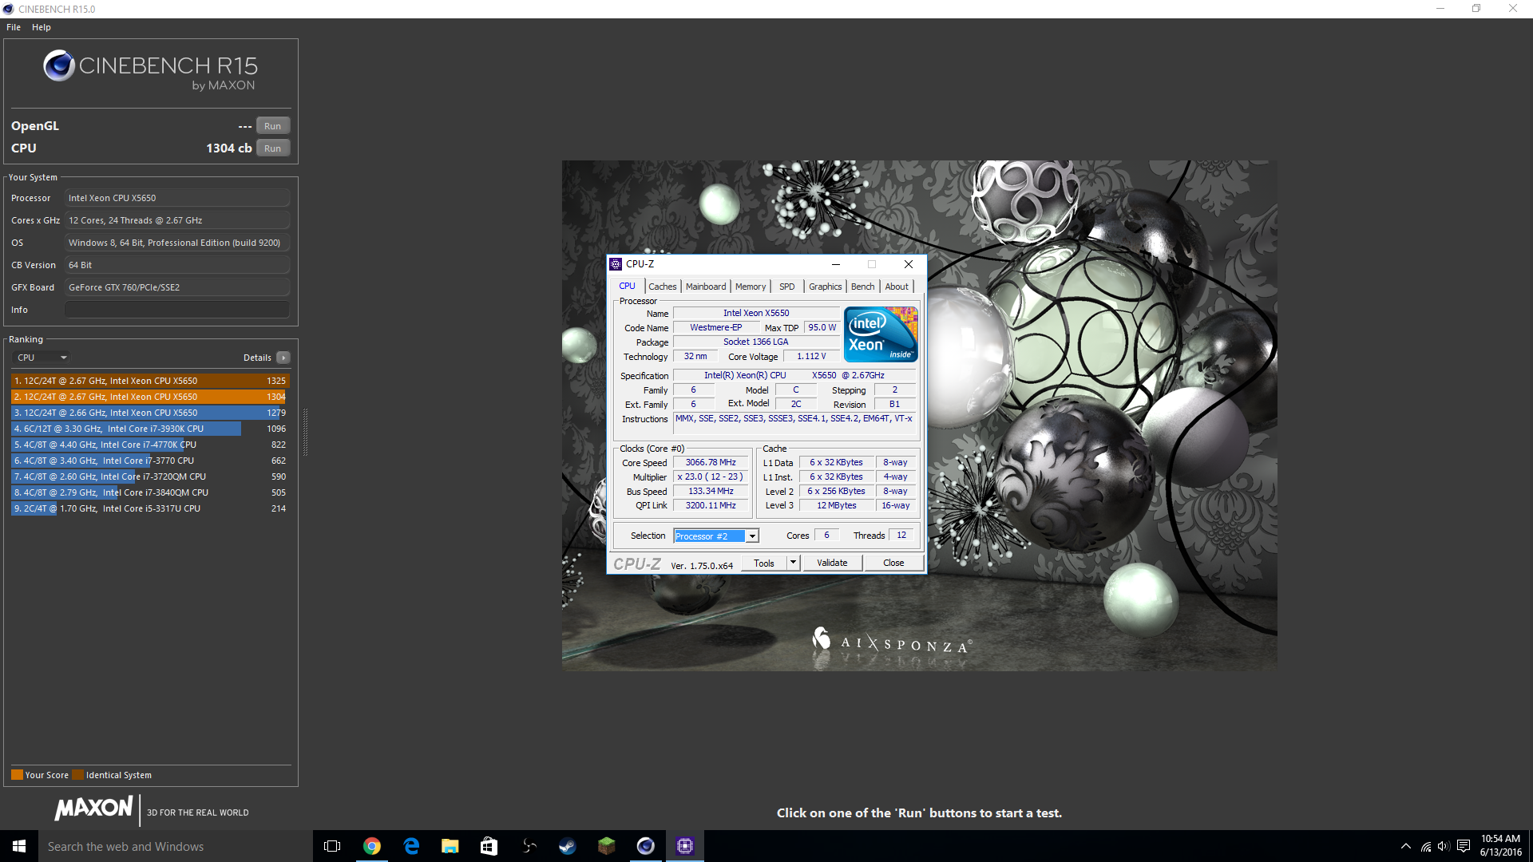Select ranking entry i7-3770 CPU
Image resolution: width=1533 pixels, height=862 pixels.
(150, 461)
